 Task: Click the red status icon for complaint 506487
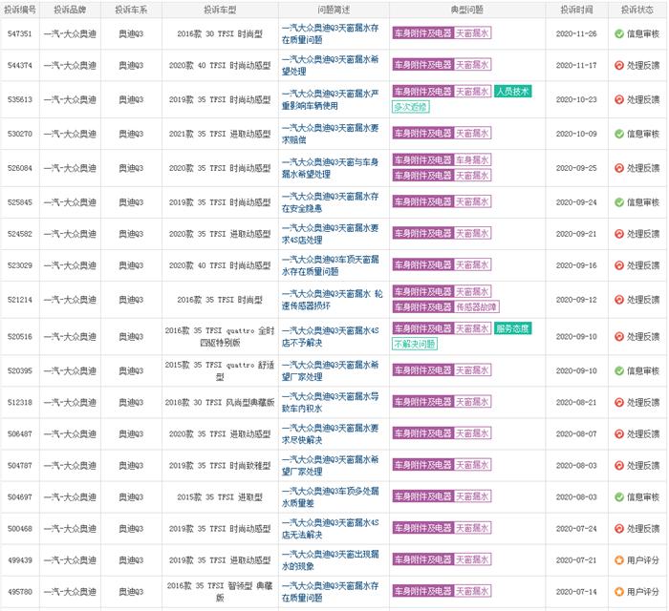point(619,433)
